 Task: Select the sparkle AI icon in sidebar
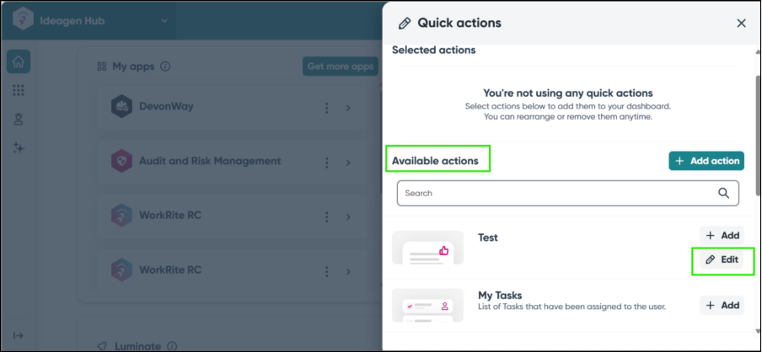tap(19, 147)
